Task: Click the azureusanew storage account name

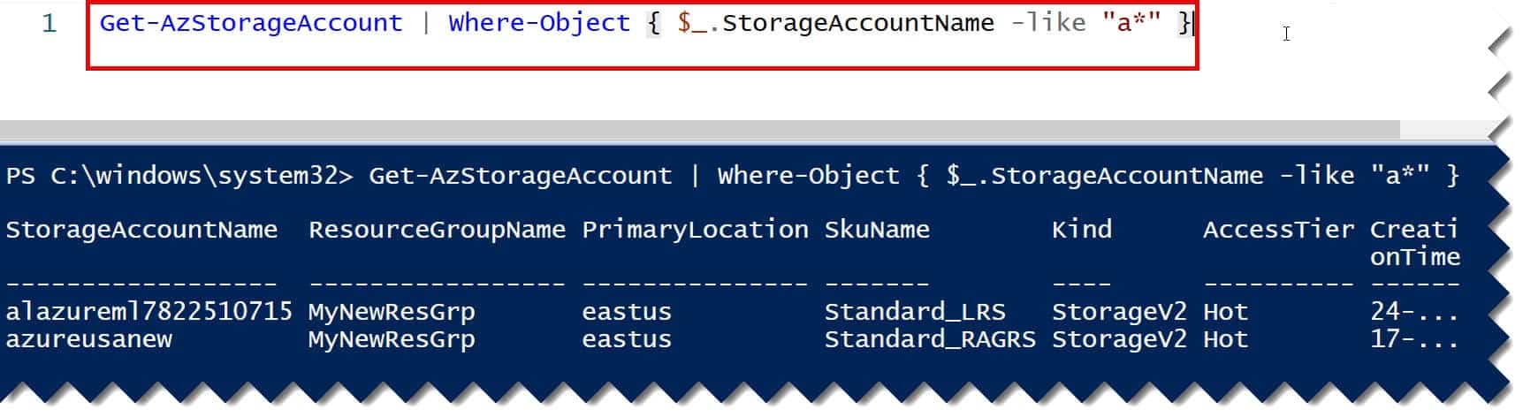Action: (88, 339)
